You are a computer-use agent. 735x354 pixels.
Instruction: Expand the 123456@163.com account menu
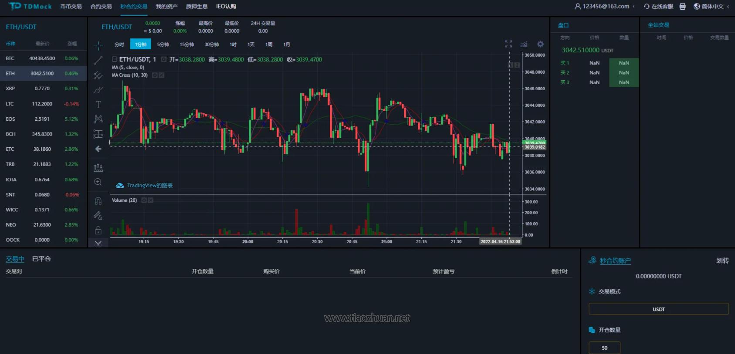605,7
